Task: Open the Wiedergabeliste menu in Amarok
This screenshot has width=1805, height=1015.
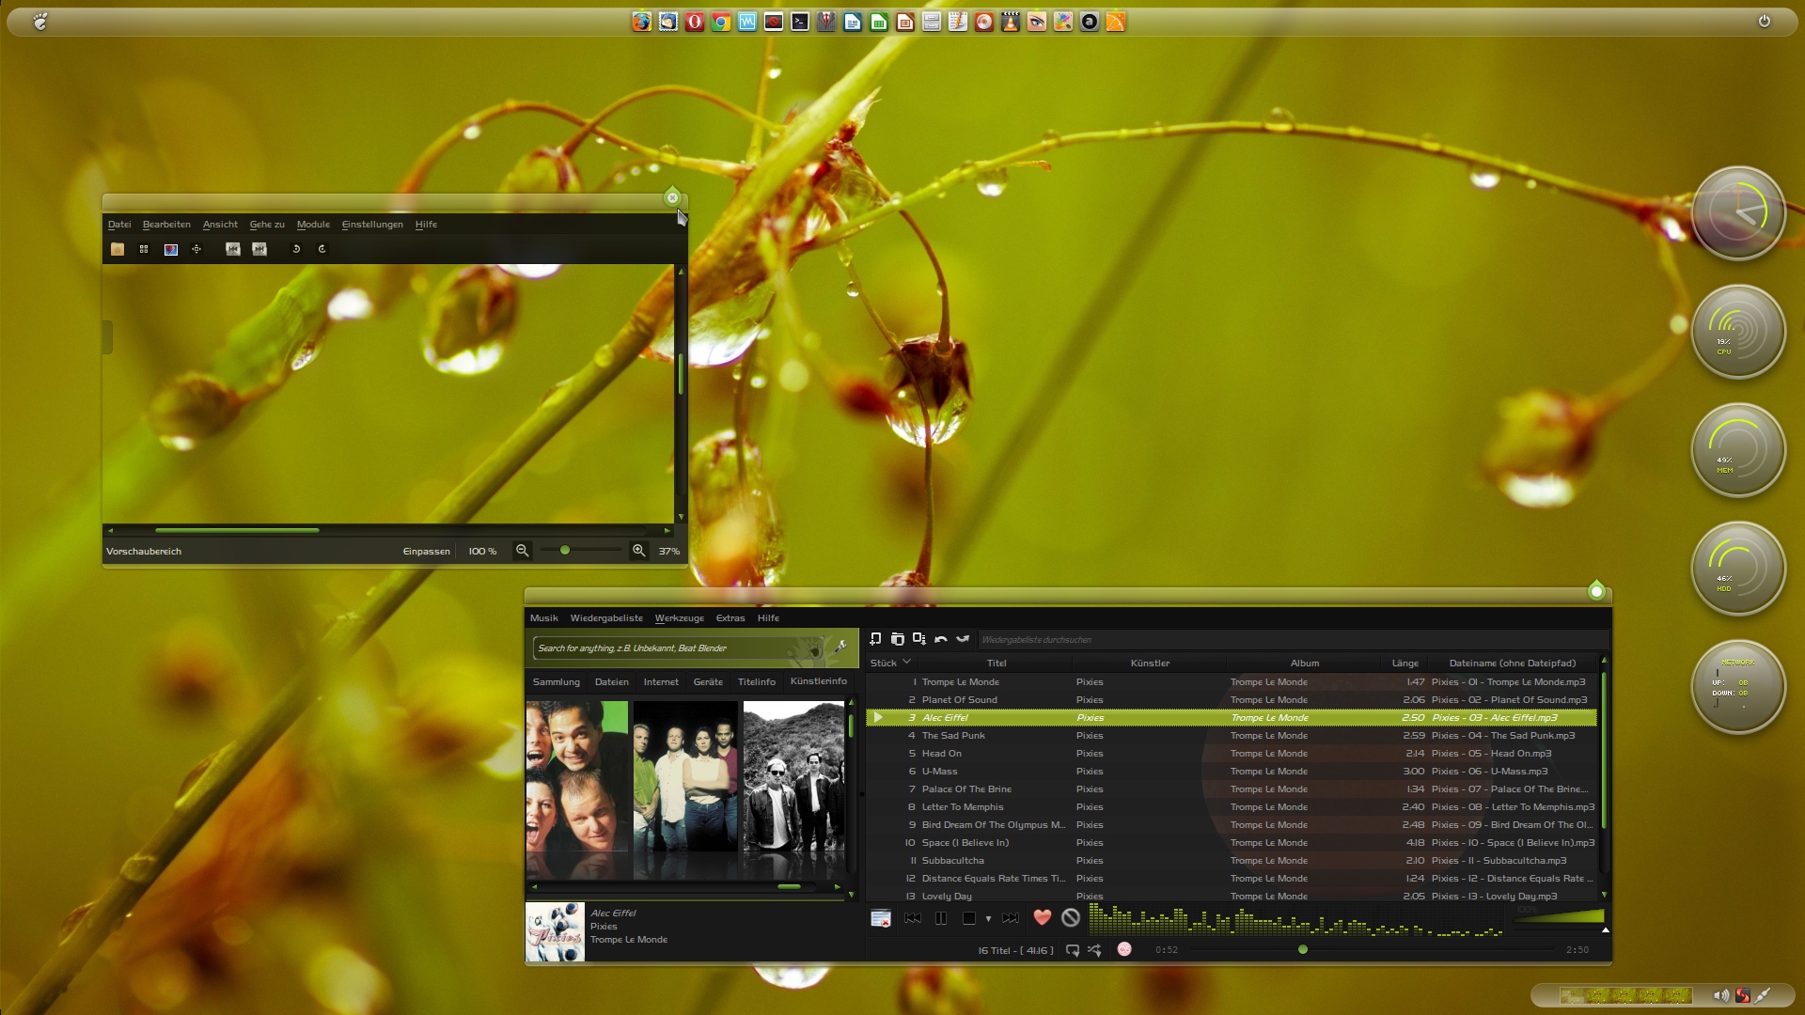Action: point(606,618)
